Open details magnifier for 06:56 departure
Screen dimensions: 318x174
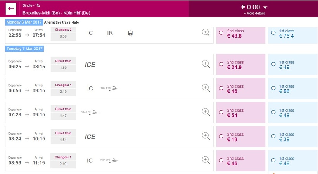pyautogui.click(x=206, y=88)
